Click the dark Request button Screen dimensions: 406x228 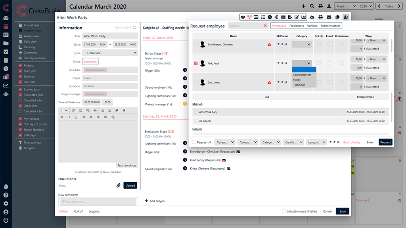click(385, 142)
